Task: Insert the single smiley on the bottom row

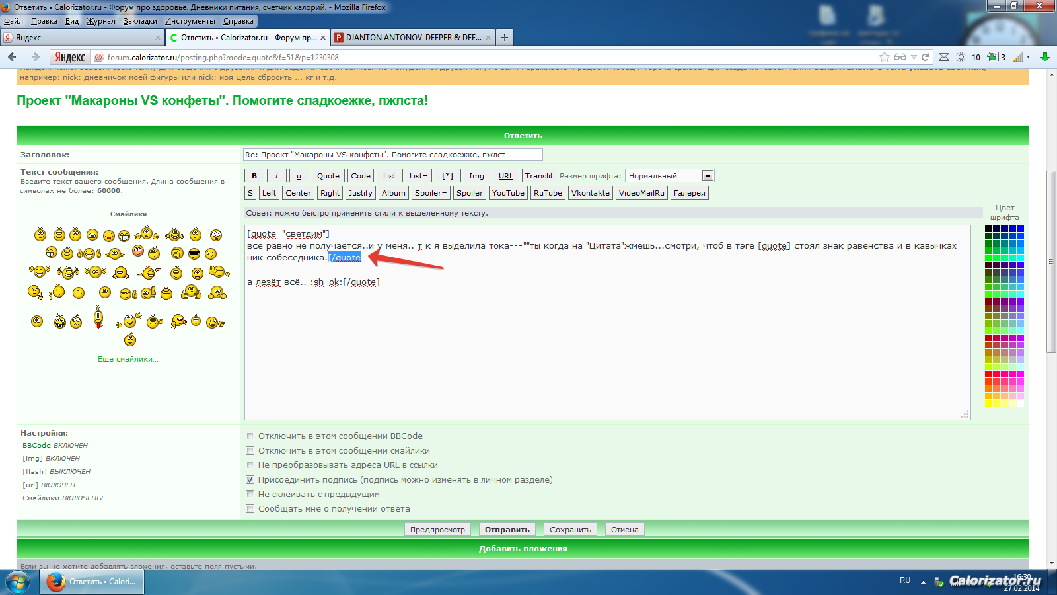Action: point(130,340)
